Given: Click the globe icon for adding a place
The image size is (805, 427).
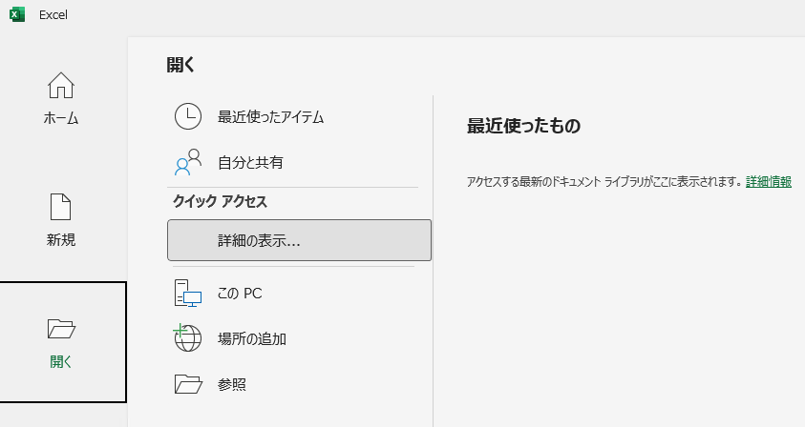Looking at the screenshot, I should point(188,338).
